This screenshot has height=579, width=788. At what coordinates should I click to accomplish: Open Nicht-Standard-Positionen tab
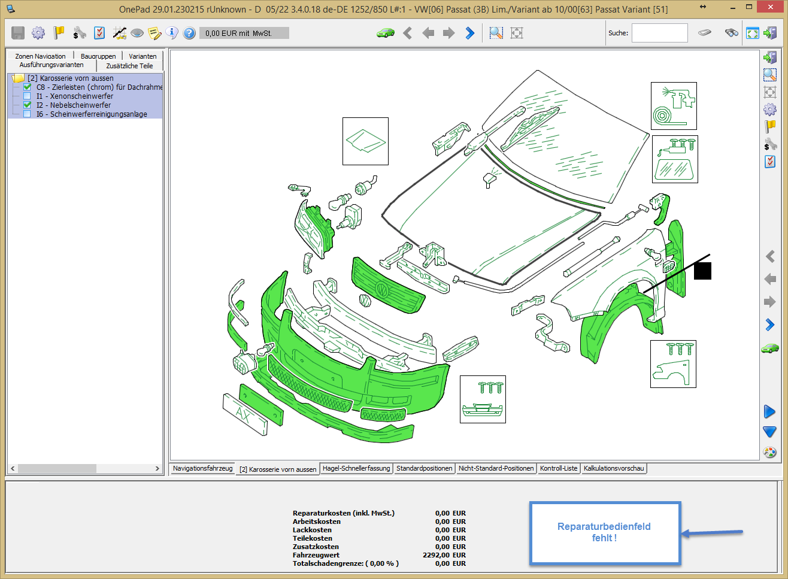[496, 468]
